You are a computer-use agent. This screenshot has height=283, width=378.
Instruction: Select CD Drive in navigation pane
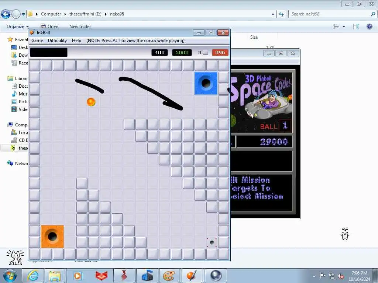click(x=20, y=140)
